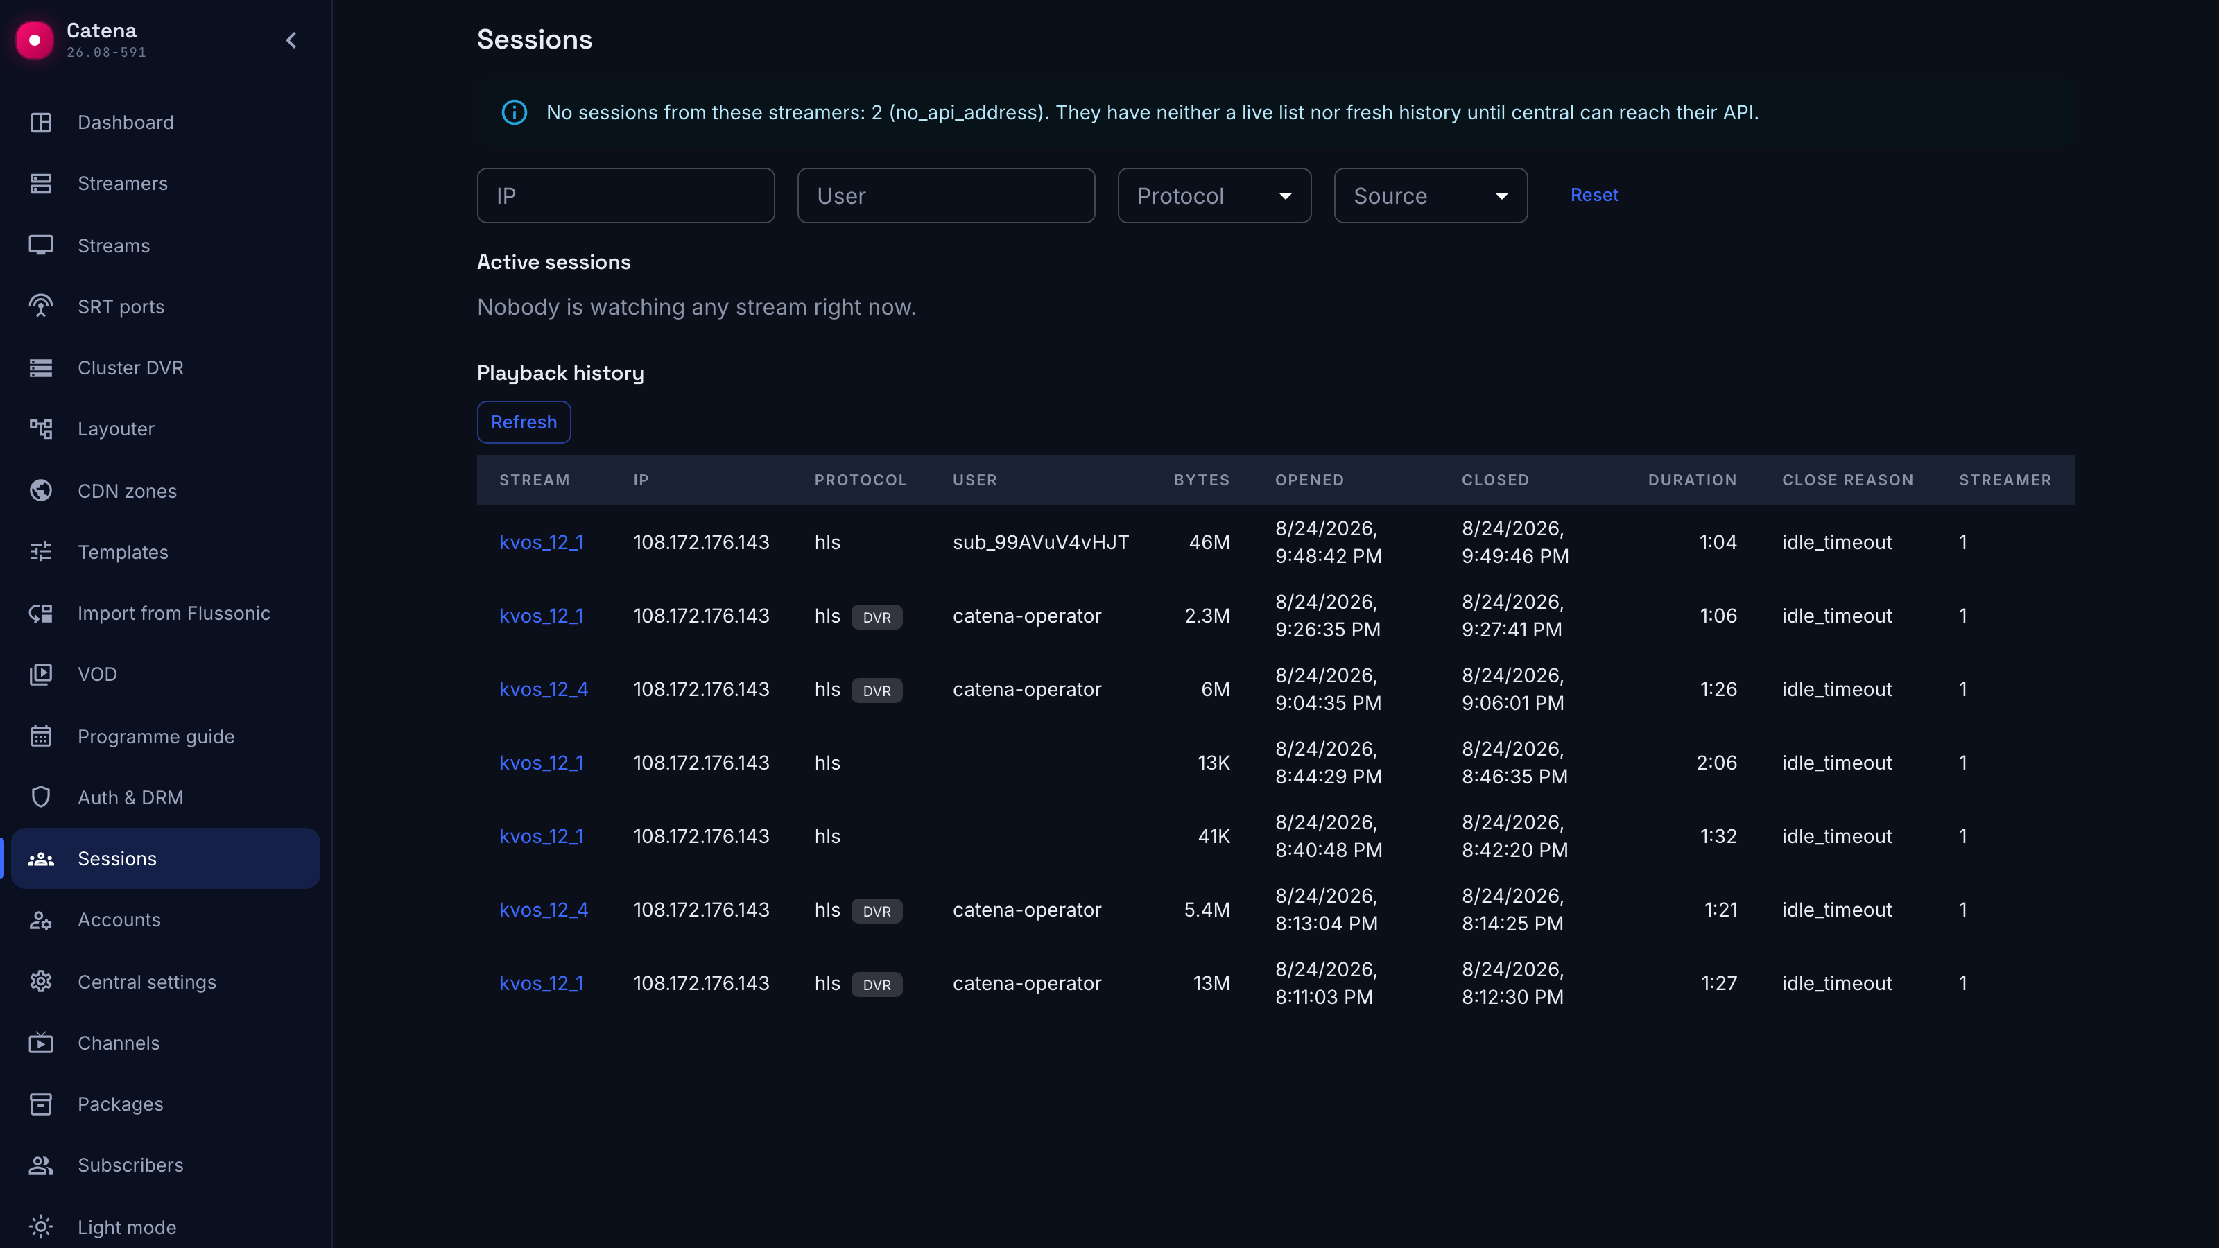Click the CDN zones globe icon

tap(40, 491)
